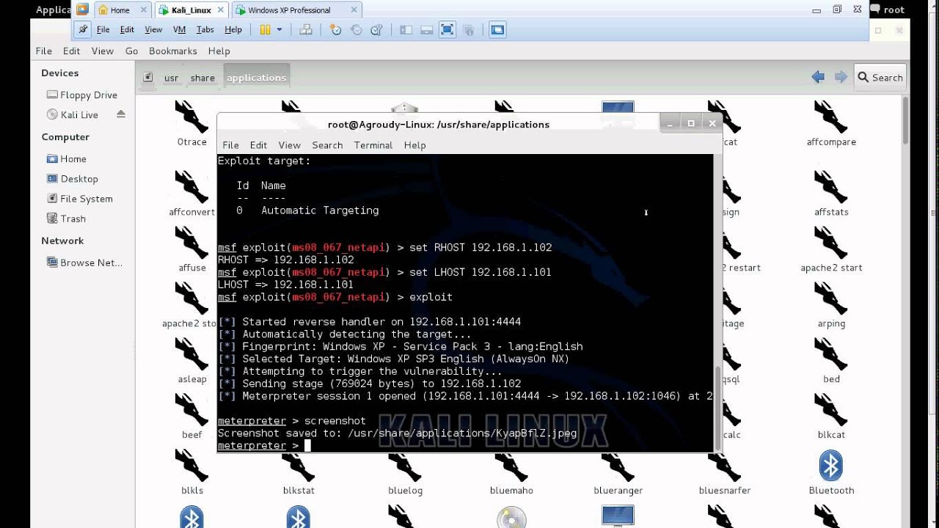Open the terminal window's Help menu
The height and width of the screenshot is (528, 939).
point(414,145)
